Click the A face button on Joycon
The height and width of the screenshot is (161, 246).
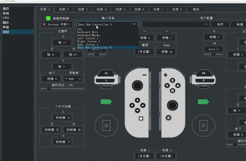178,86
